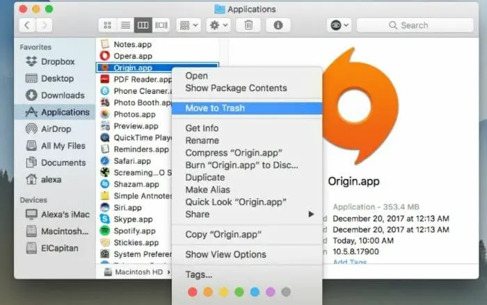Image resolution: width=487 pixels, height=305 pixels.
Task: Select column view button
Action: pos(143,25)
